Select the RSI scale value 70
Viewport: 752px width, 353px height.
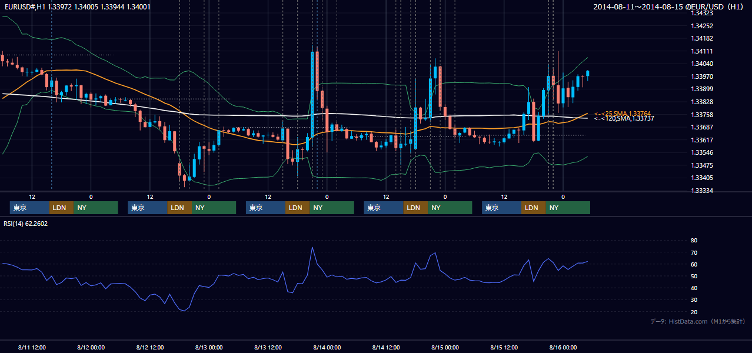(x=694, y=252)
